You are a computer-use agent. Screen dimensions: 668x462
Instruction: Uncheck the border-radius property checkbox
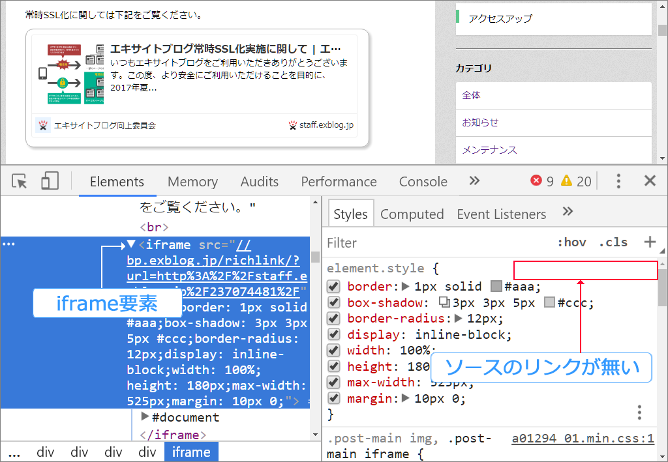pyautogui.click(x=333, y=318)
